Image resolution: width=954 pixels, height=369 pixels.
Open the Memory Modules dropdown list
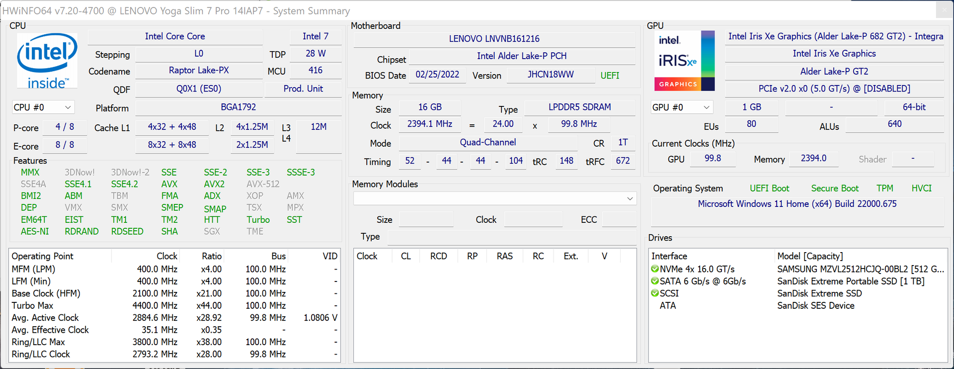(x=494, y=198)
